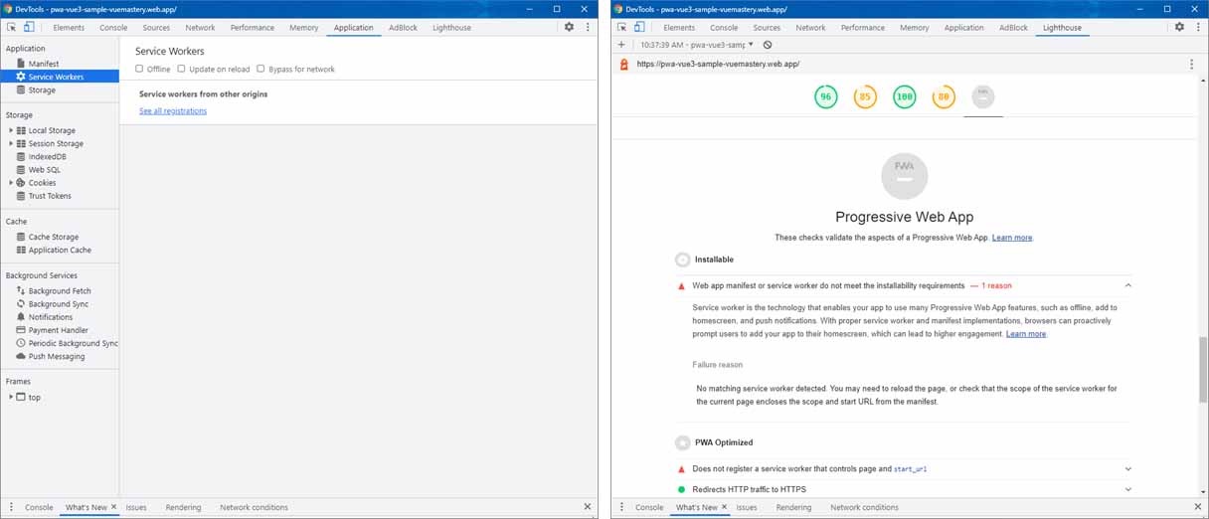1209x519 pixels.
Task: Open three-dot menu in left DevTools window
Action: tap(588, 27)
